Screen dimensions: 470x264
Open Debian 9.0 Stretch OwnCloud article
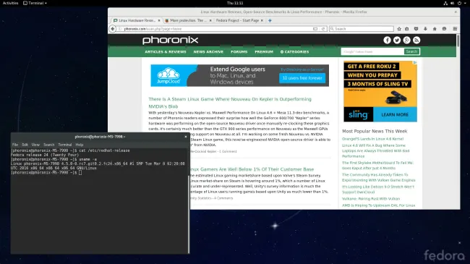378,190
